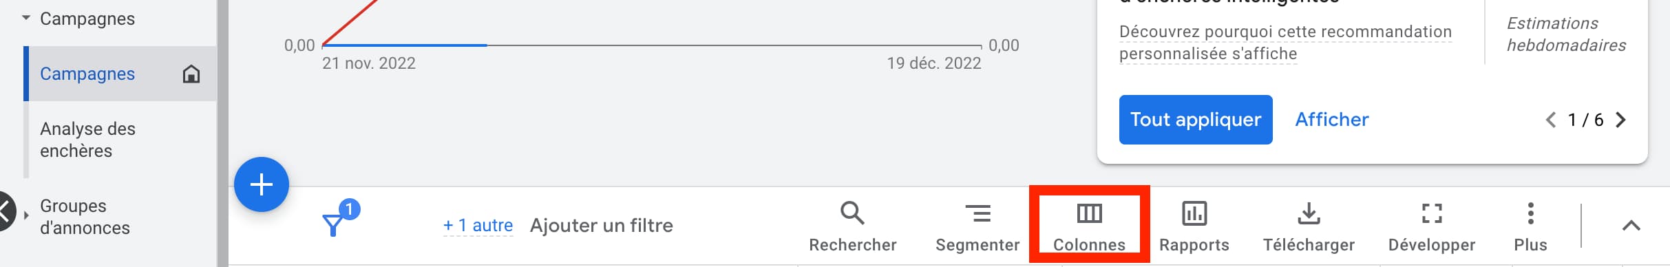Click the Ajouter un filtre field
The width and height of the screenshot is (1670, 267).
tap(601, 225)
